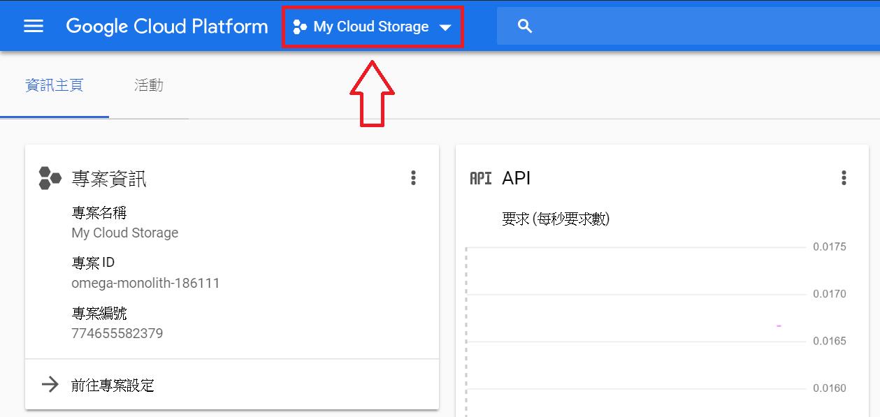Image resolution: width=880 pixels, height=417 pixels.
Task: Click the pink data point on API chart
Action: coord(779,326)
